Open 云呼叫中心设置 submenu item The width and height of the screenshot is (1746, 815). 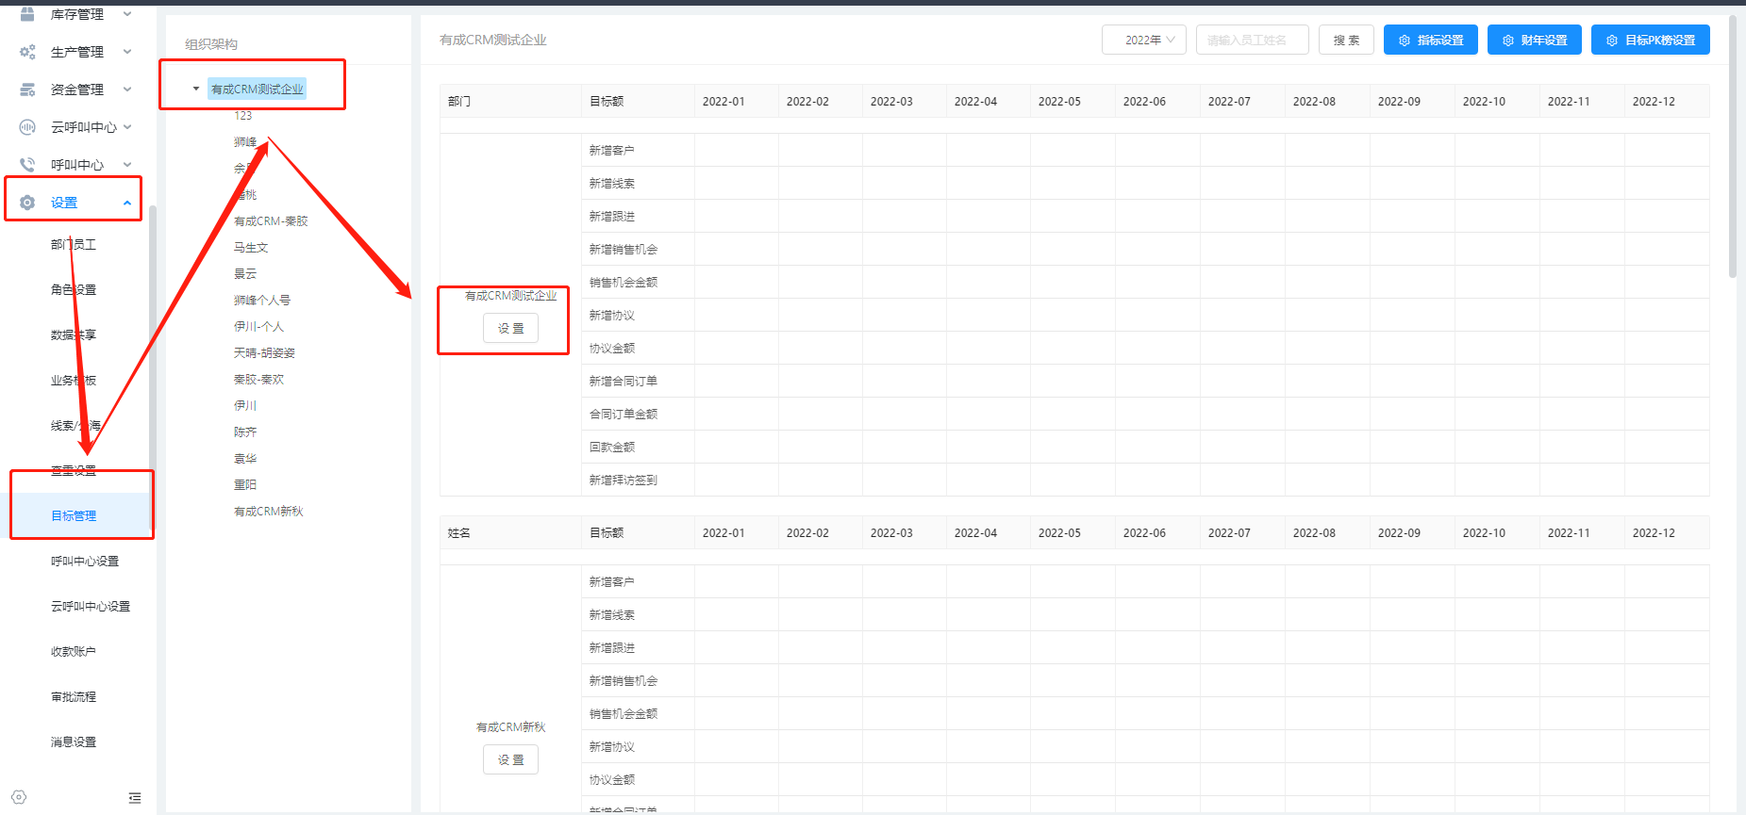[91, 607]
